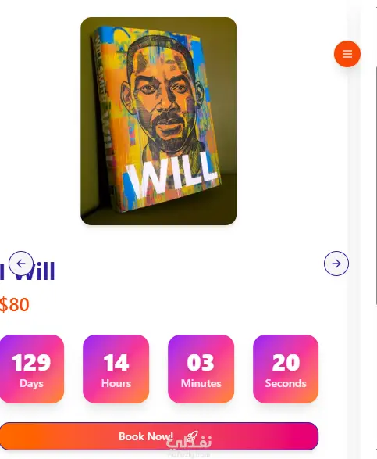Click the 129 days countdown number

coord(31,362)
